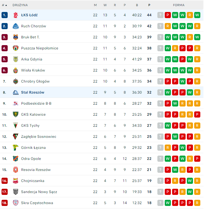This screenshot has width=204, height=209.
Task: Sort table by the # position column
Action: [4, 5]
